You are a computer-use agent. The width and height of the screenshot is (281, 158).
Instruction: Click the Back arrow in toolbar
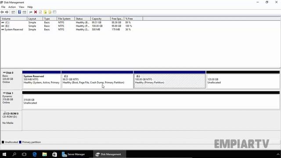coord(2,12)
